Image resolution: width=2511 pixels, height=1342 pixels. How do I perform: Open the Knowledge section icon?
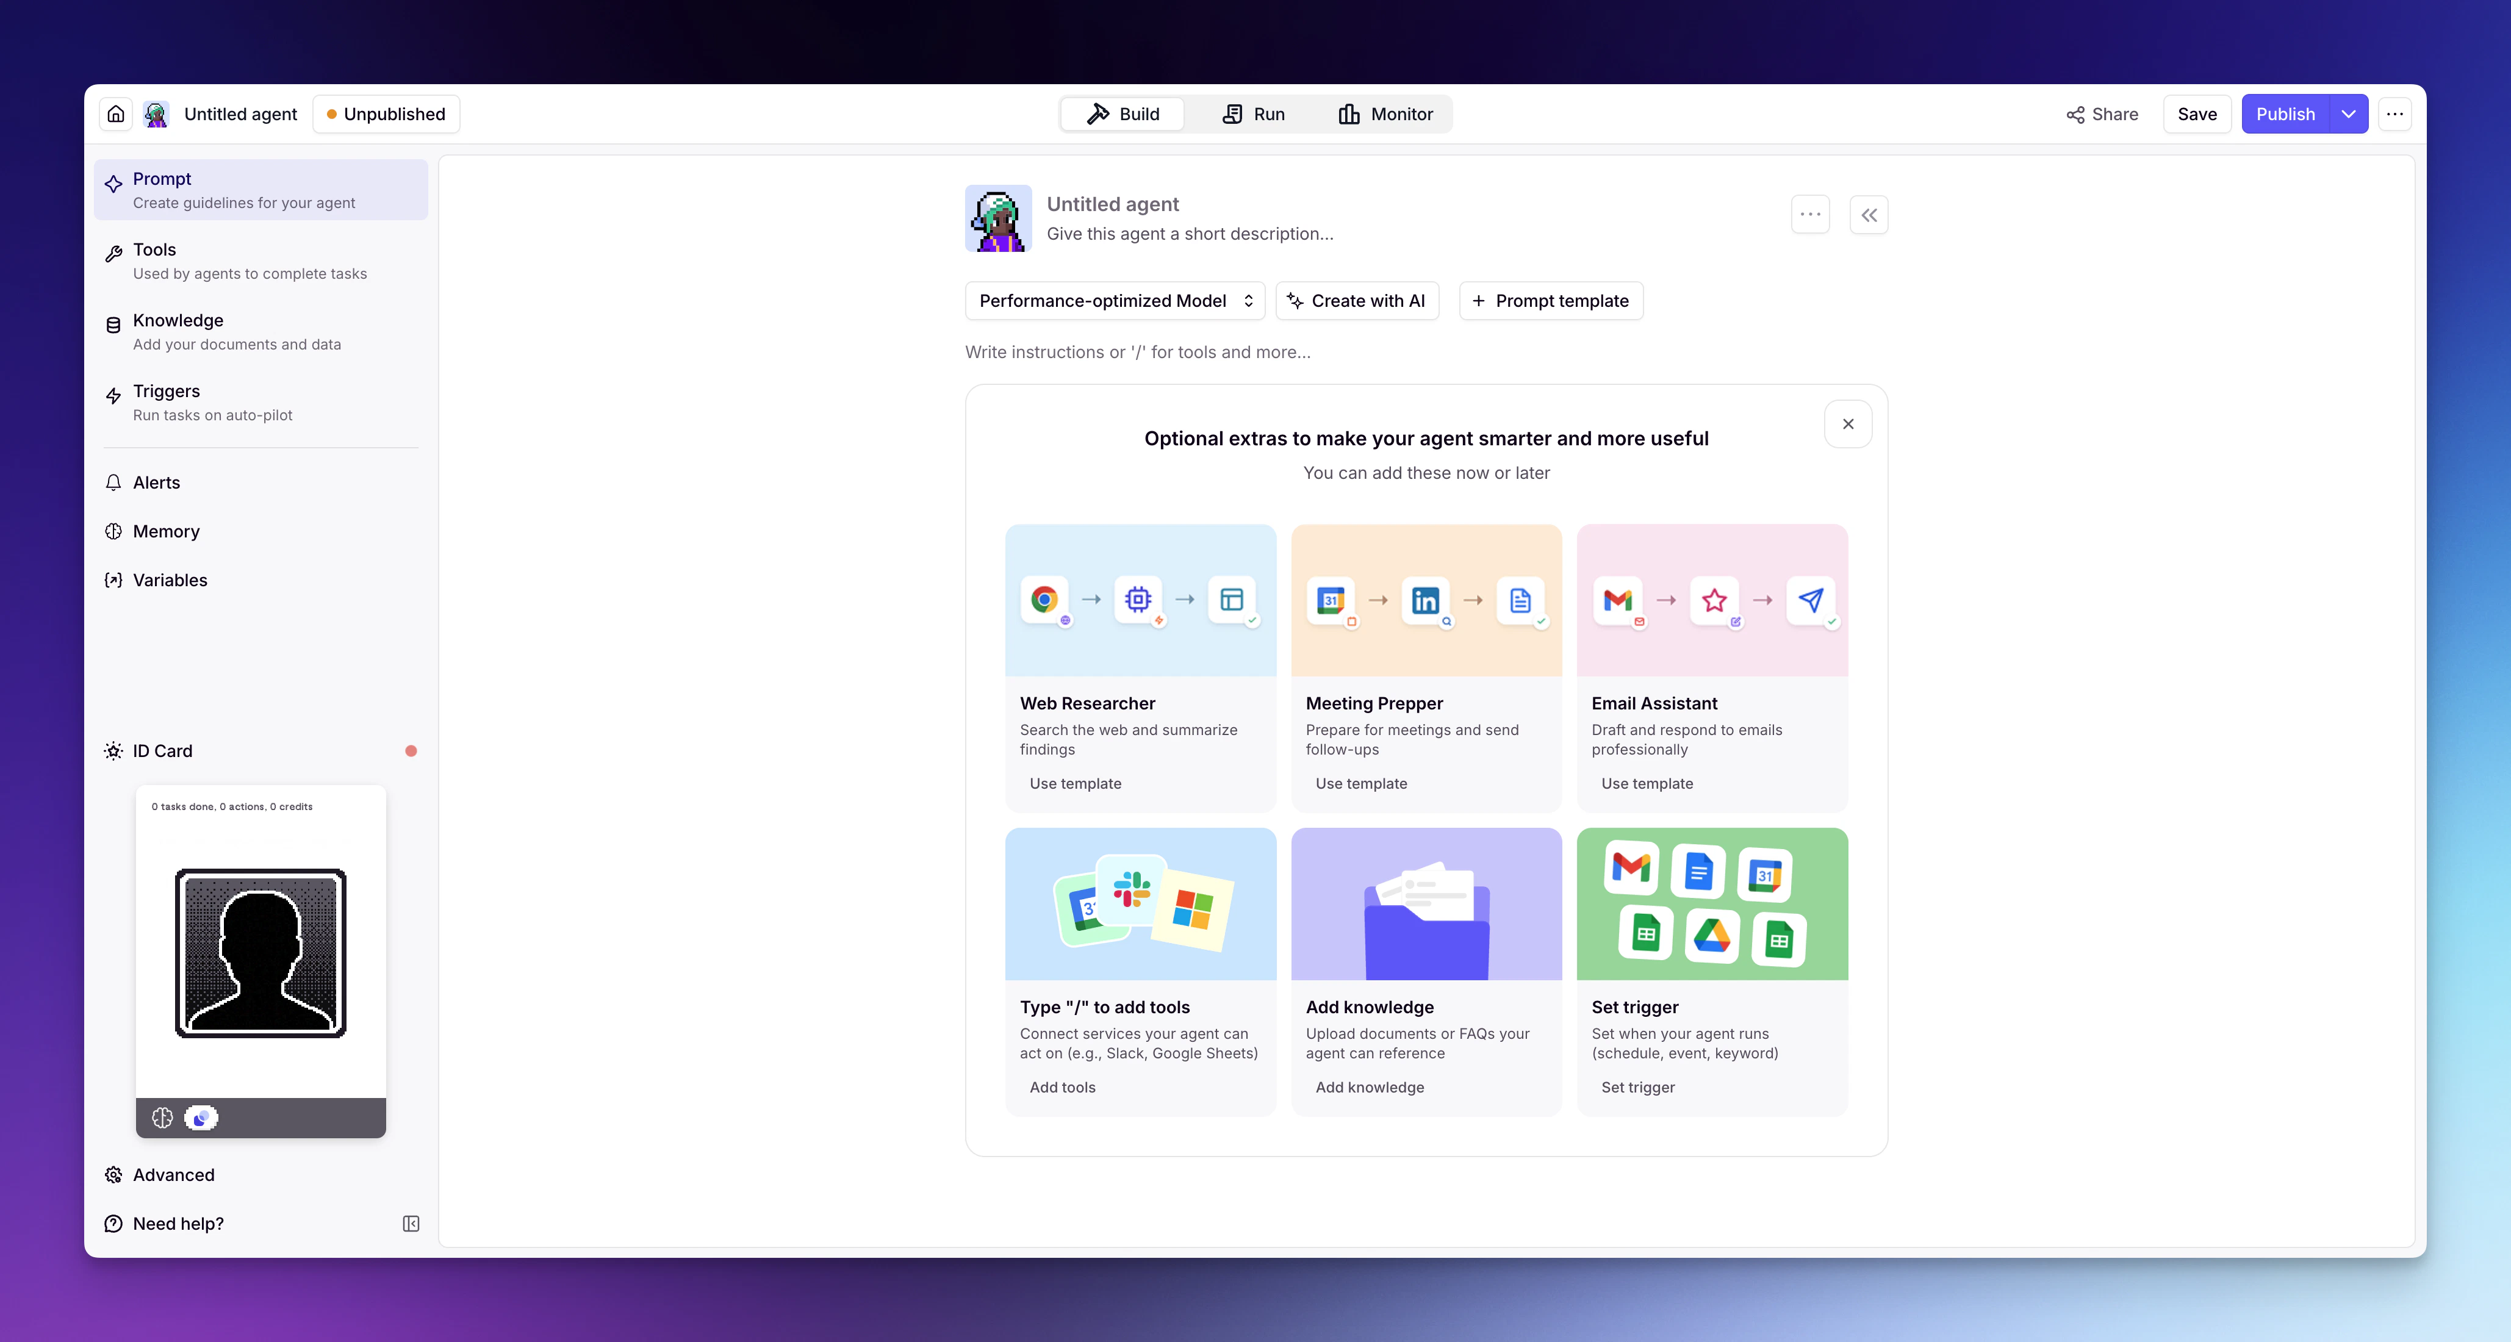[114, 326]
